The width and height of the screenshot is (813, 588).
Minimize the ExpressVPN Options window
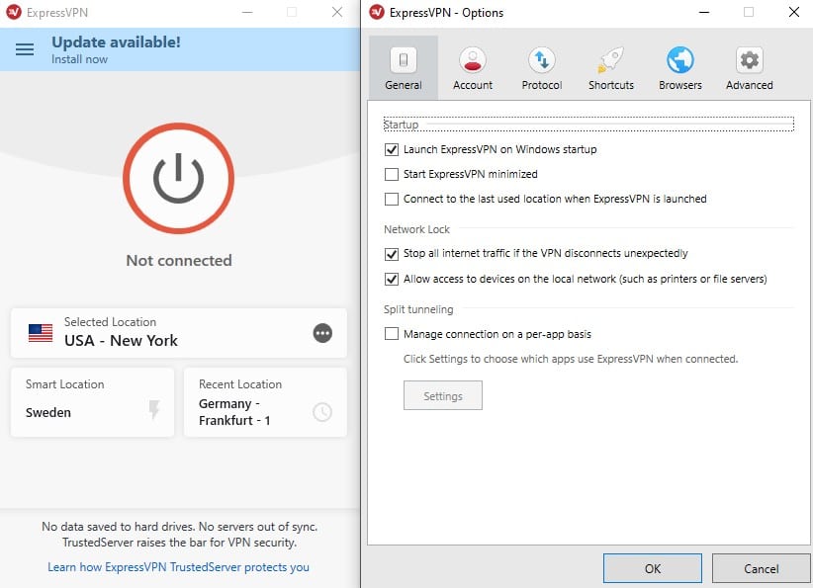(704, 12)
